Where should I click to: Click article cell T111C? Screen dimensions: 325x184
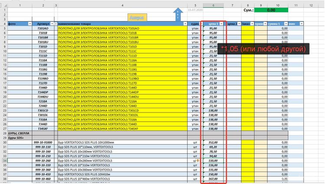point(43,51)
